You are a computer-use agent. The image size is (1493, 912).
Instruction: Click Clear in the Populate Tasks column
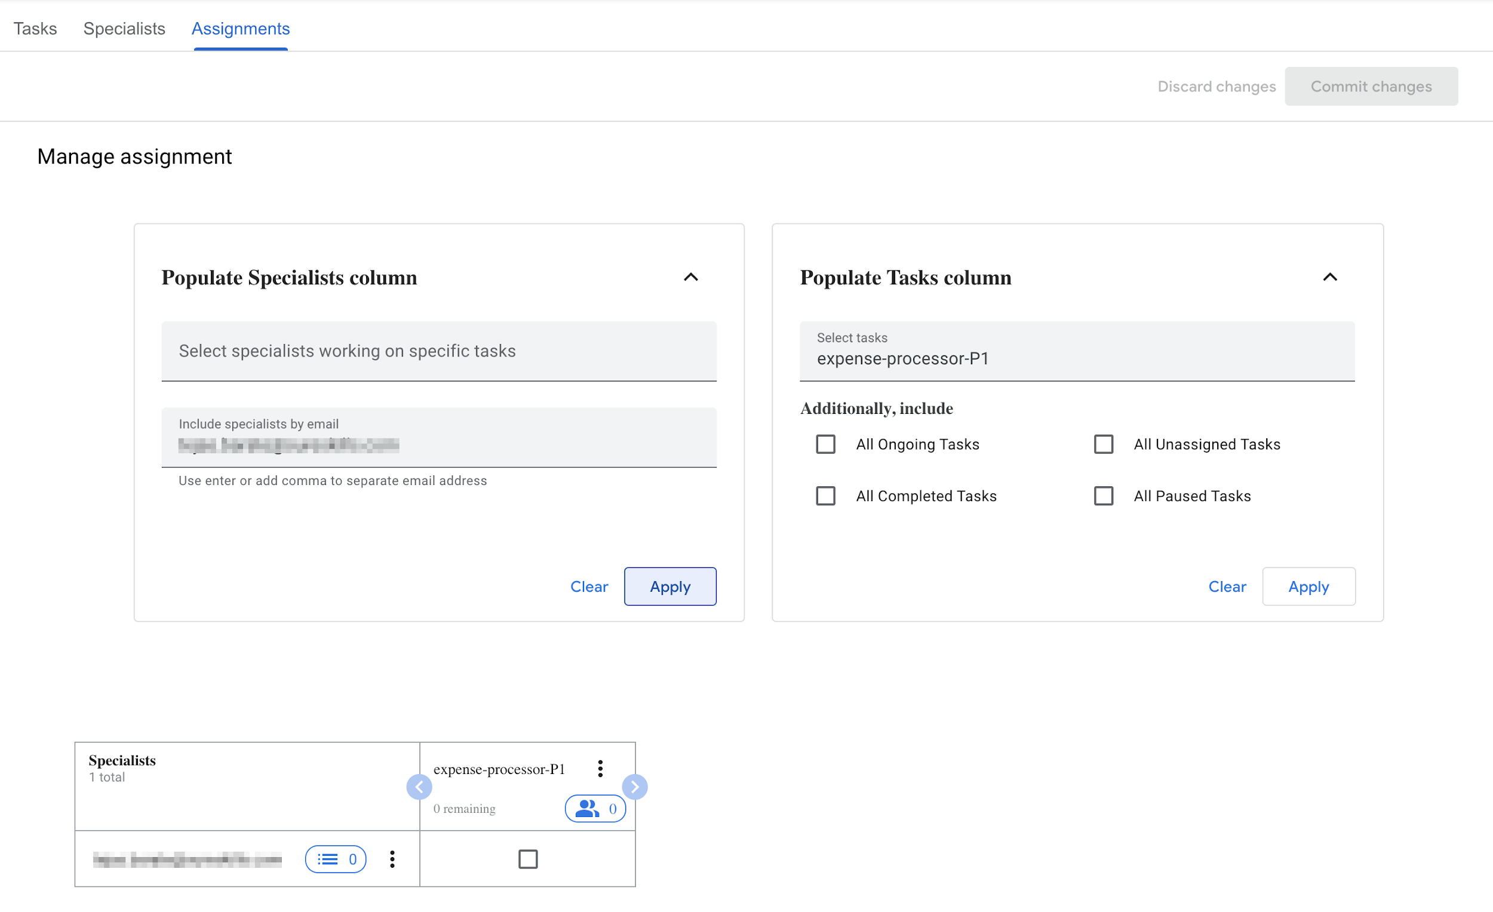click(x=1227, y=586)
